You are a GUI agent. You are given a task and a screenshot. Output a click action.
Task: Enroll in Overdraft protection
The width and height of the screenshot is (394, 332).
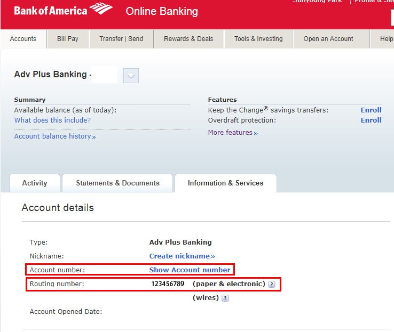(x=371, y=120)
